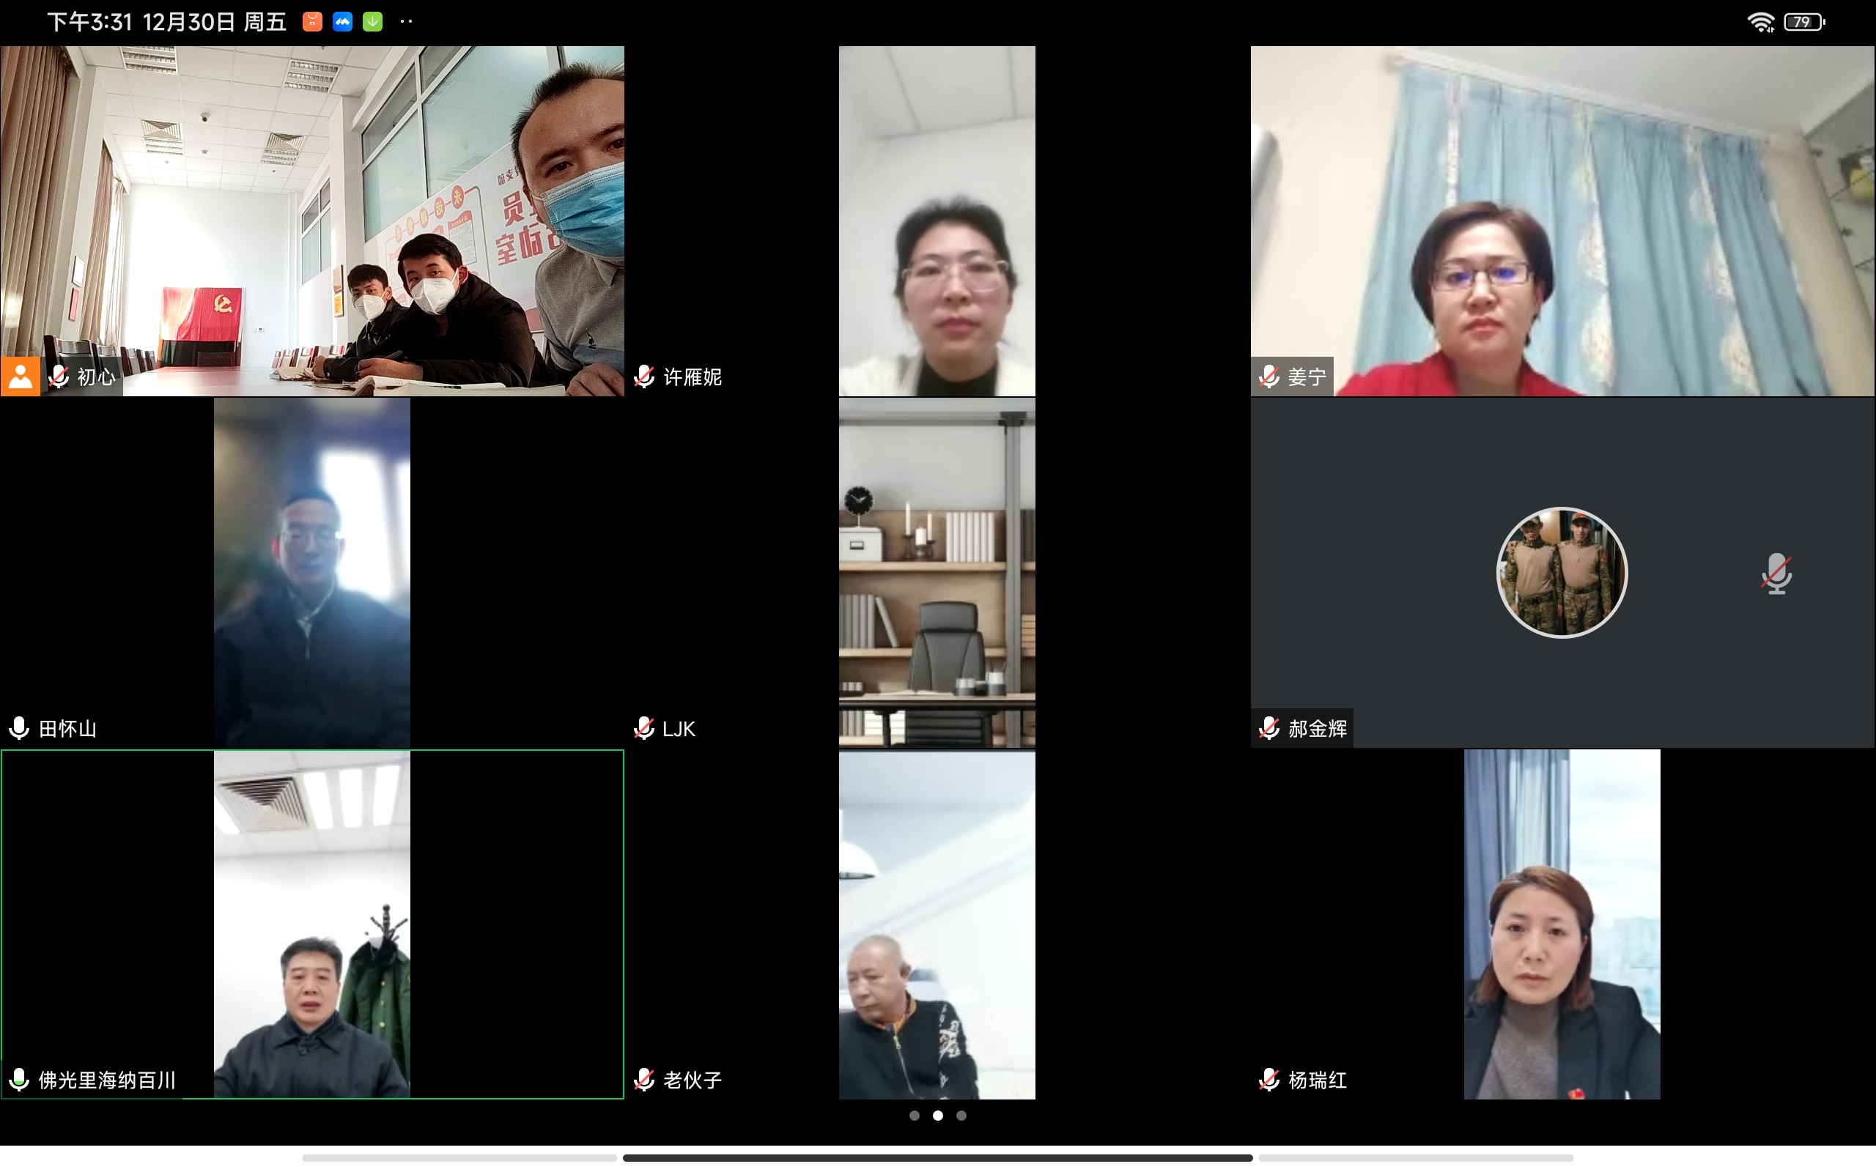The image size is (1876, 1172).
Task: Click muted mic icon beside LJK
Action: (x=644, y=729)
